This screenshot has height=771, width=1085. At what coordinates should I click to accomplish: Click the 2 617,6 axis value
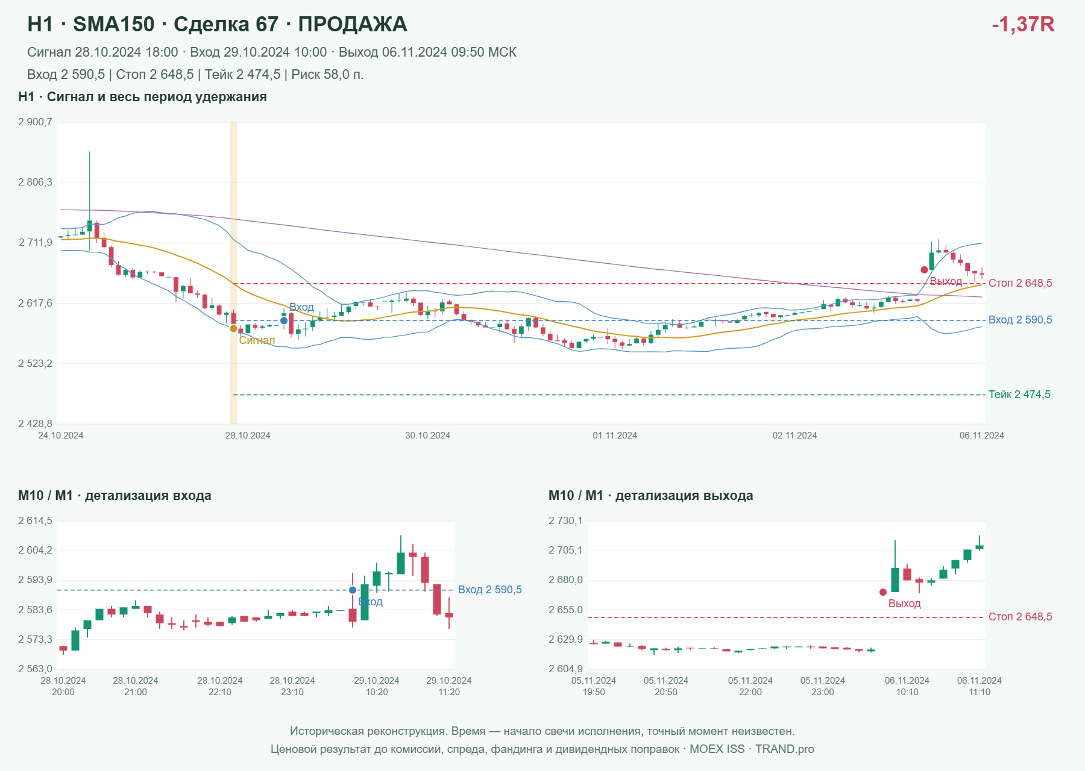click(x=35, y=303)
